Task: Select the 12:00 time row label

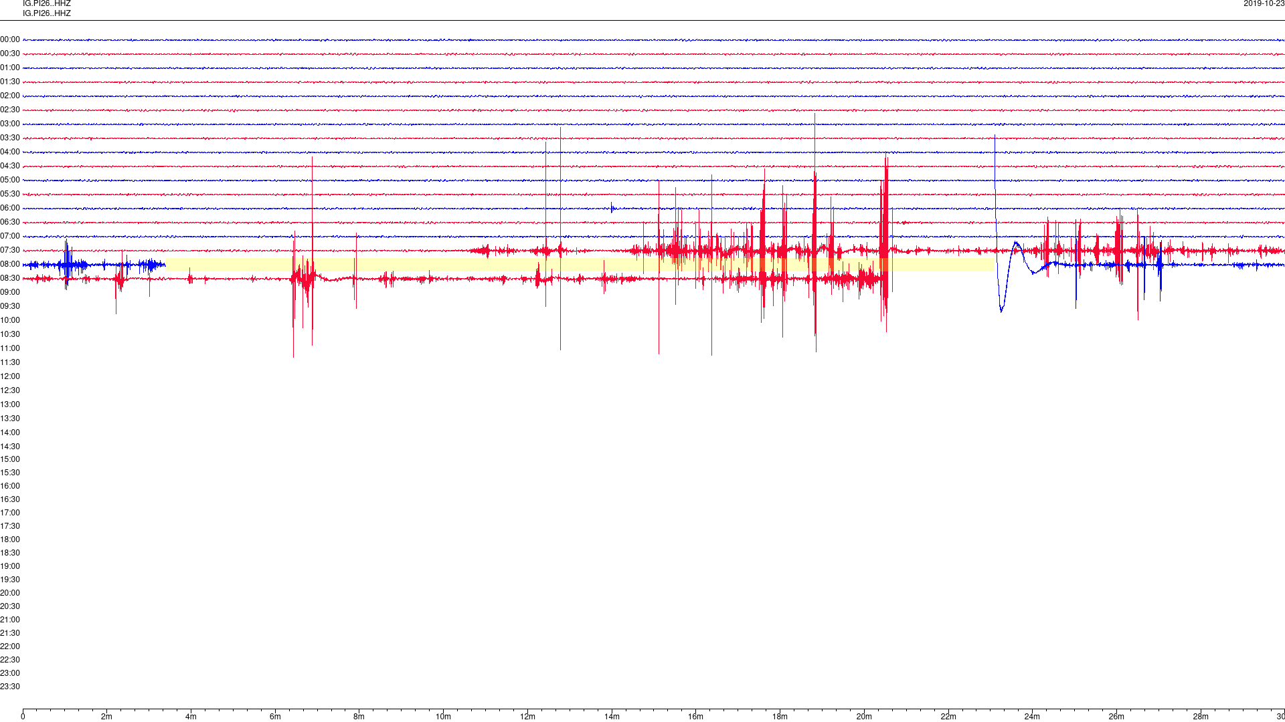Action: [x=10, y=376]
